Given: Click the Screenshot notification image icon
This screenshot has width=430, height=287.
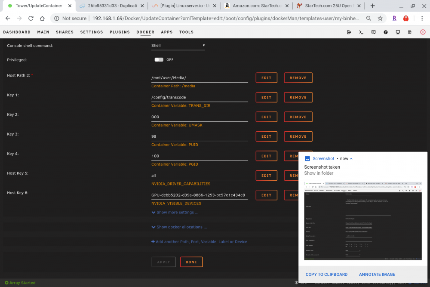Looking at the screenshot, I should (307, 159).
